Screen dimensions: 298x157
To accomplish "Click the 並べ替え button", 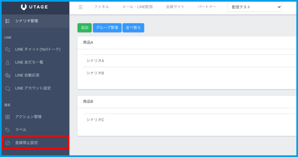I will (133, 28).
